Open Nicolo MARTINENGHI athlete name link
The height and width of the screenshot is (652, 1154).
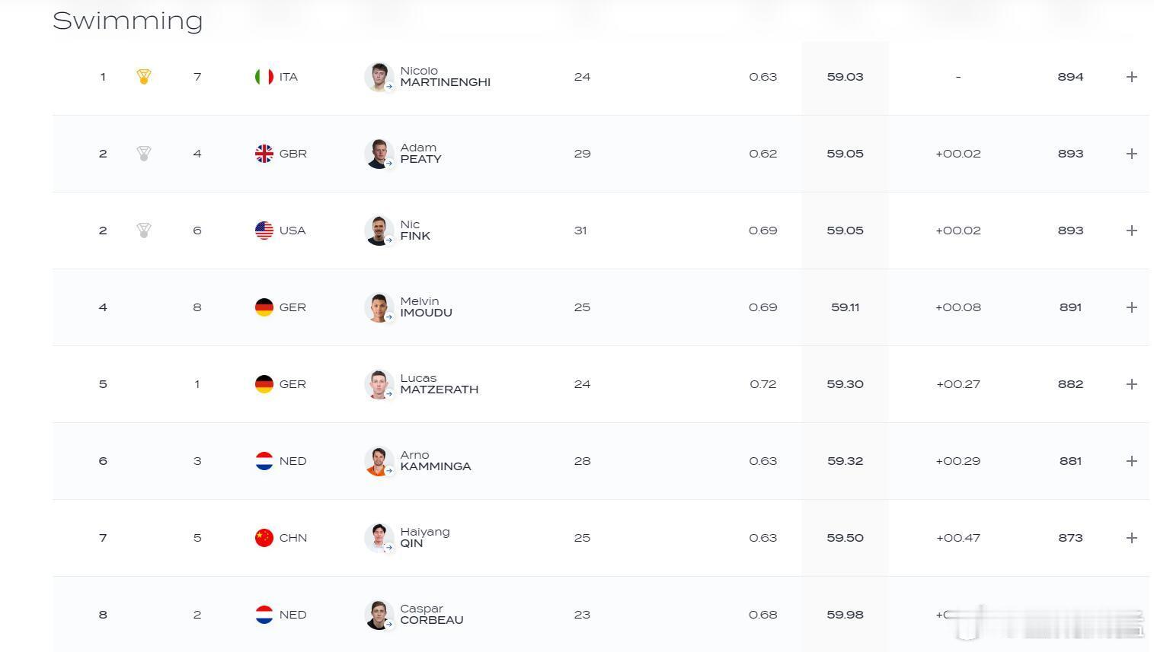coord(446,76)
